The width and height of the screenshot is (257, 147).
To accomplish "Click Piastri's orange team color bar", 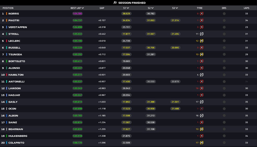I will [7, 20].
